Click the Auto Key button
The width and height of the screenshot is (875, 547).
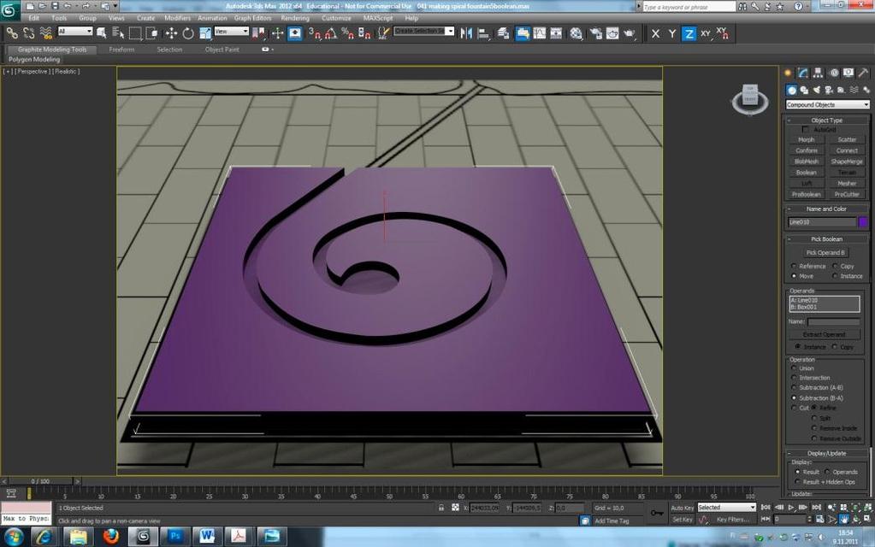(682, 508)
